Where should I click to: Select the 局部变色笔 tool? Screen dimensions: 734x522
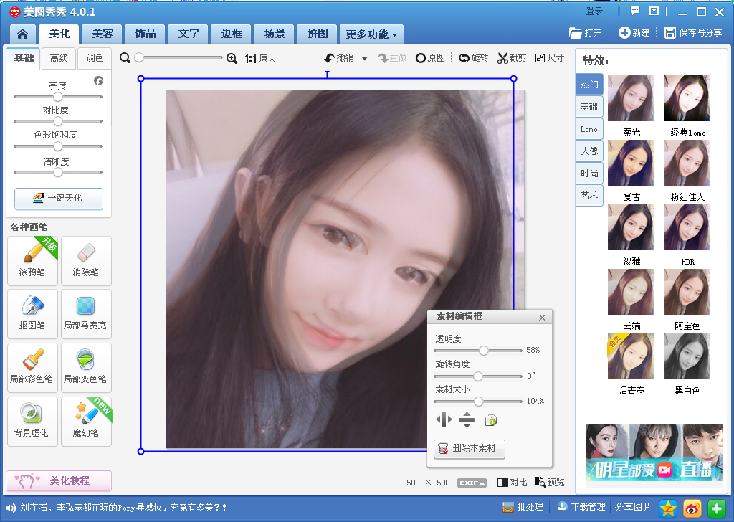pyautogui.click(x=86, y=368)
